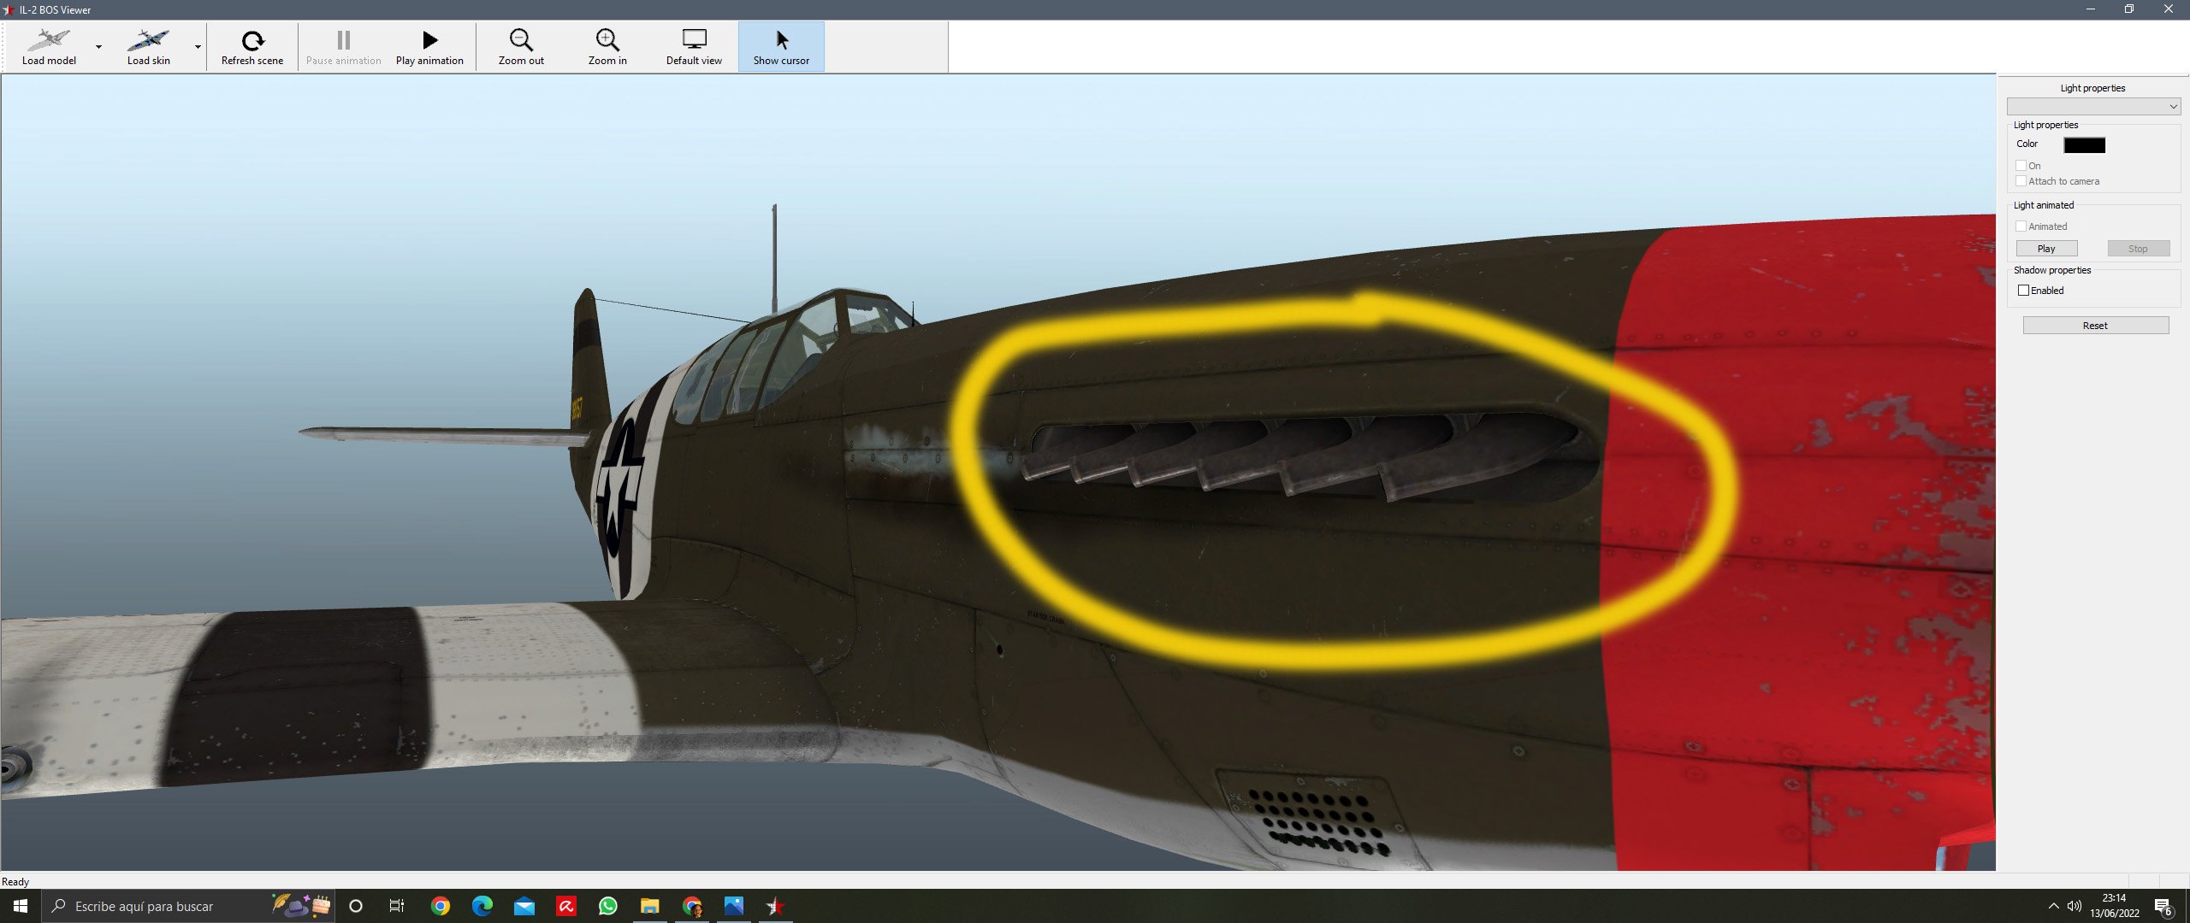Viewport: 2190px width, 923px height.
Task: Click the Zoom in magnifier
Action: pos(607,40)
